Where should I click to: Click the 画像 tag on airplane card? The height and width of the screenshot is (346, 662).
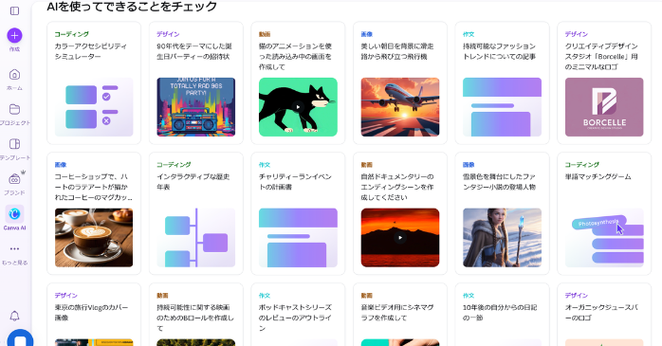[366, 34]
